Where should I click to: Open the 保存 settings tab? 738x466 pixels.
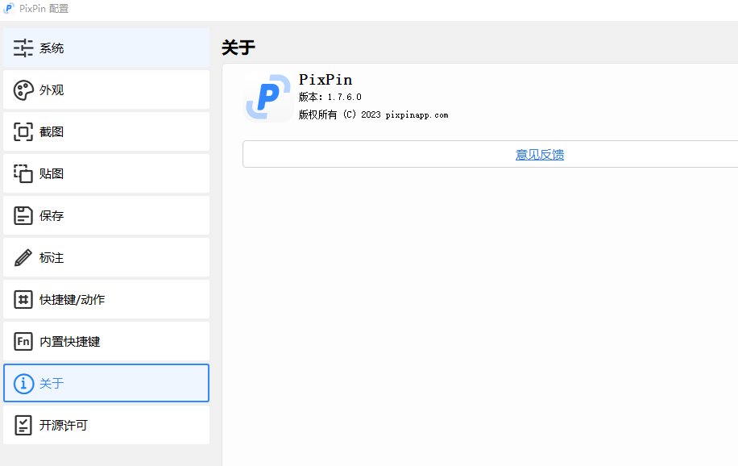[x=106, y=216]
